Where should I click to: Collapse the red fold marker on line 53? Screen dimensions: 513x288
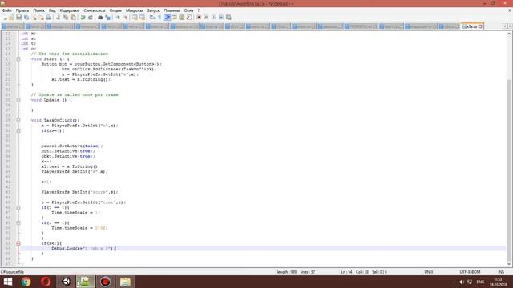point(18,243)
